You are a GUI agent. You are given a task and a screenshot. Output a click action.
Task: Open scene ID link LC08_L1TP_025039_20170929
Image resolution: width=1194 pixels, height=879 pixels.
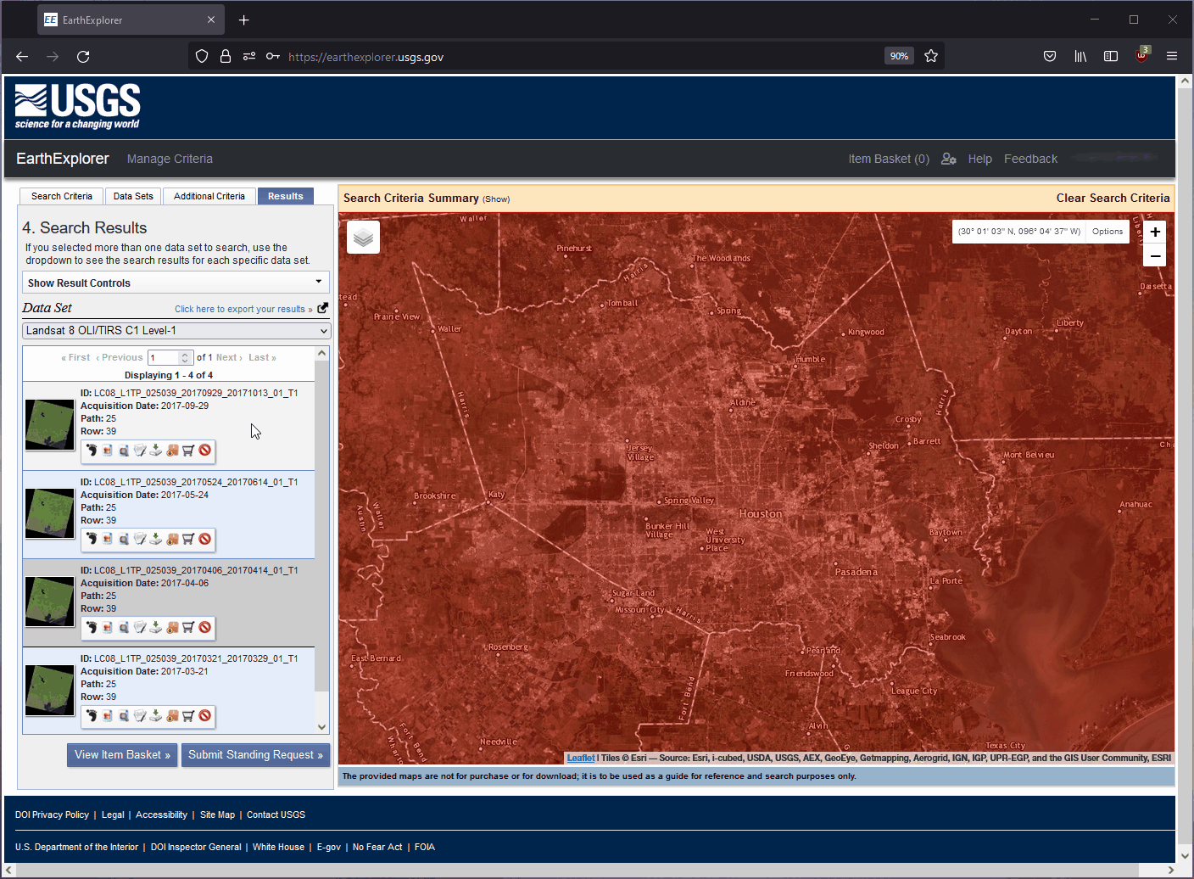(196, 393)
